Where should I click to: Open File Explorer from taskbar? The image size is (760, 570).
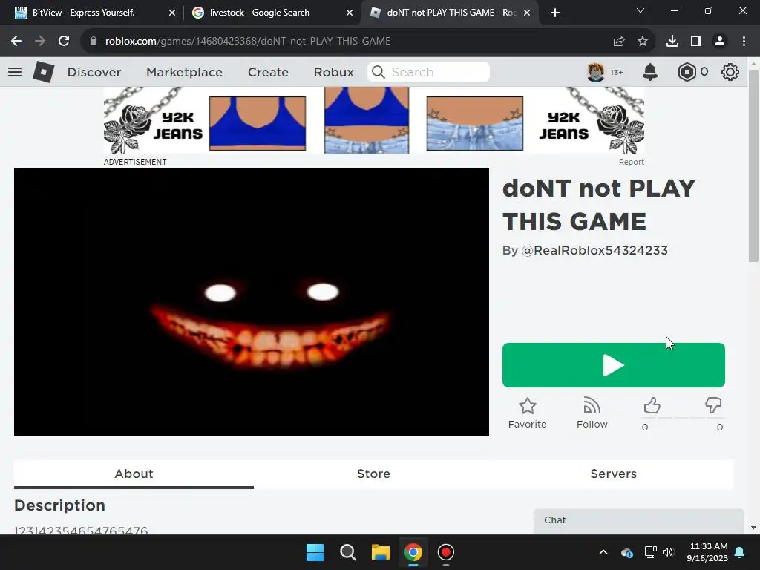tap(381, 552)
